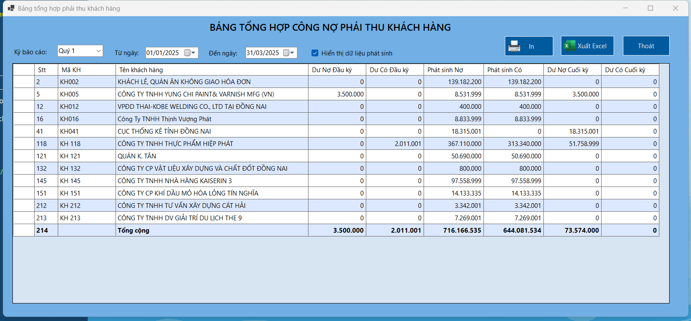Click the row selector for KH002
691x321 pixels.
[24, 82]
